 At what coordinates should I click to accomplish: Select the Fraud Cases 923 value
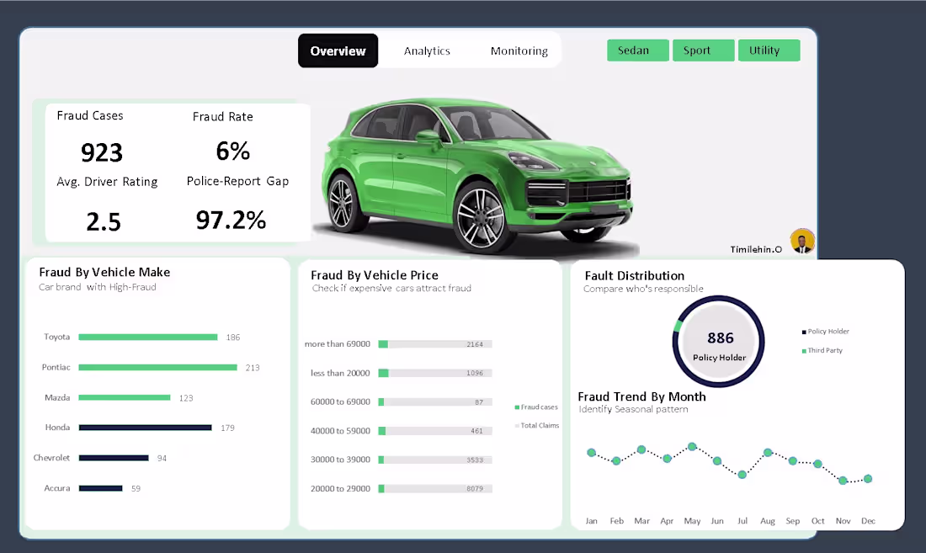click(x=102, y=153)
